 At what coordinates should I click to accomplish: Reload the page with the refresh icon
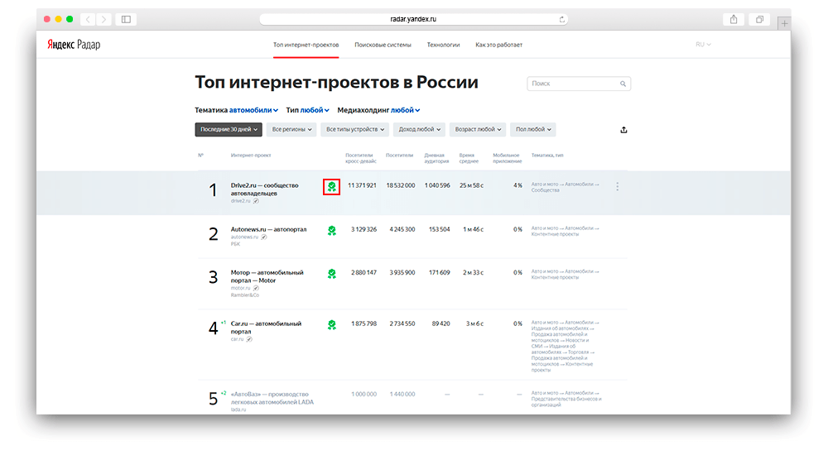[562, 19]
